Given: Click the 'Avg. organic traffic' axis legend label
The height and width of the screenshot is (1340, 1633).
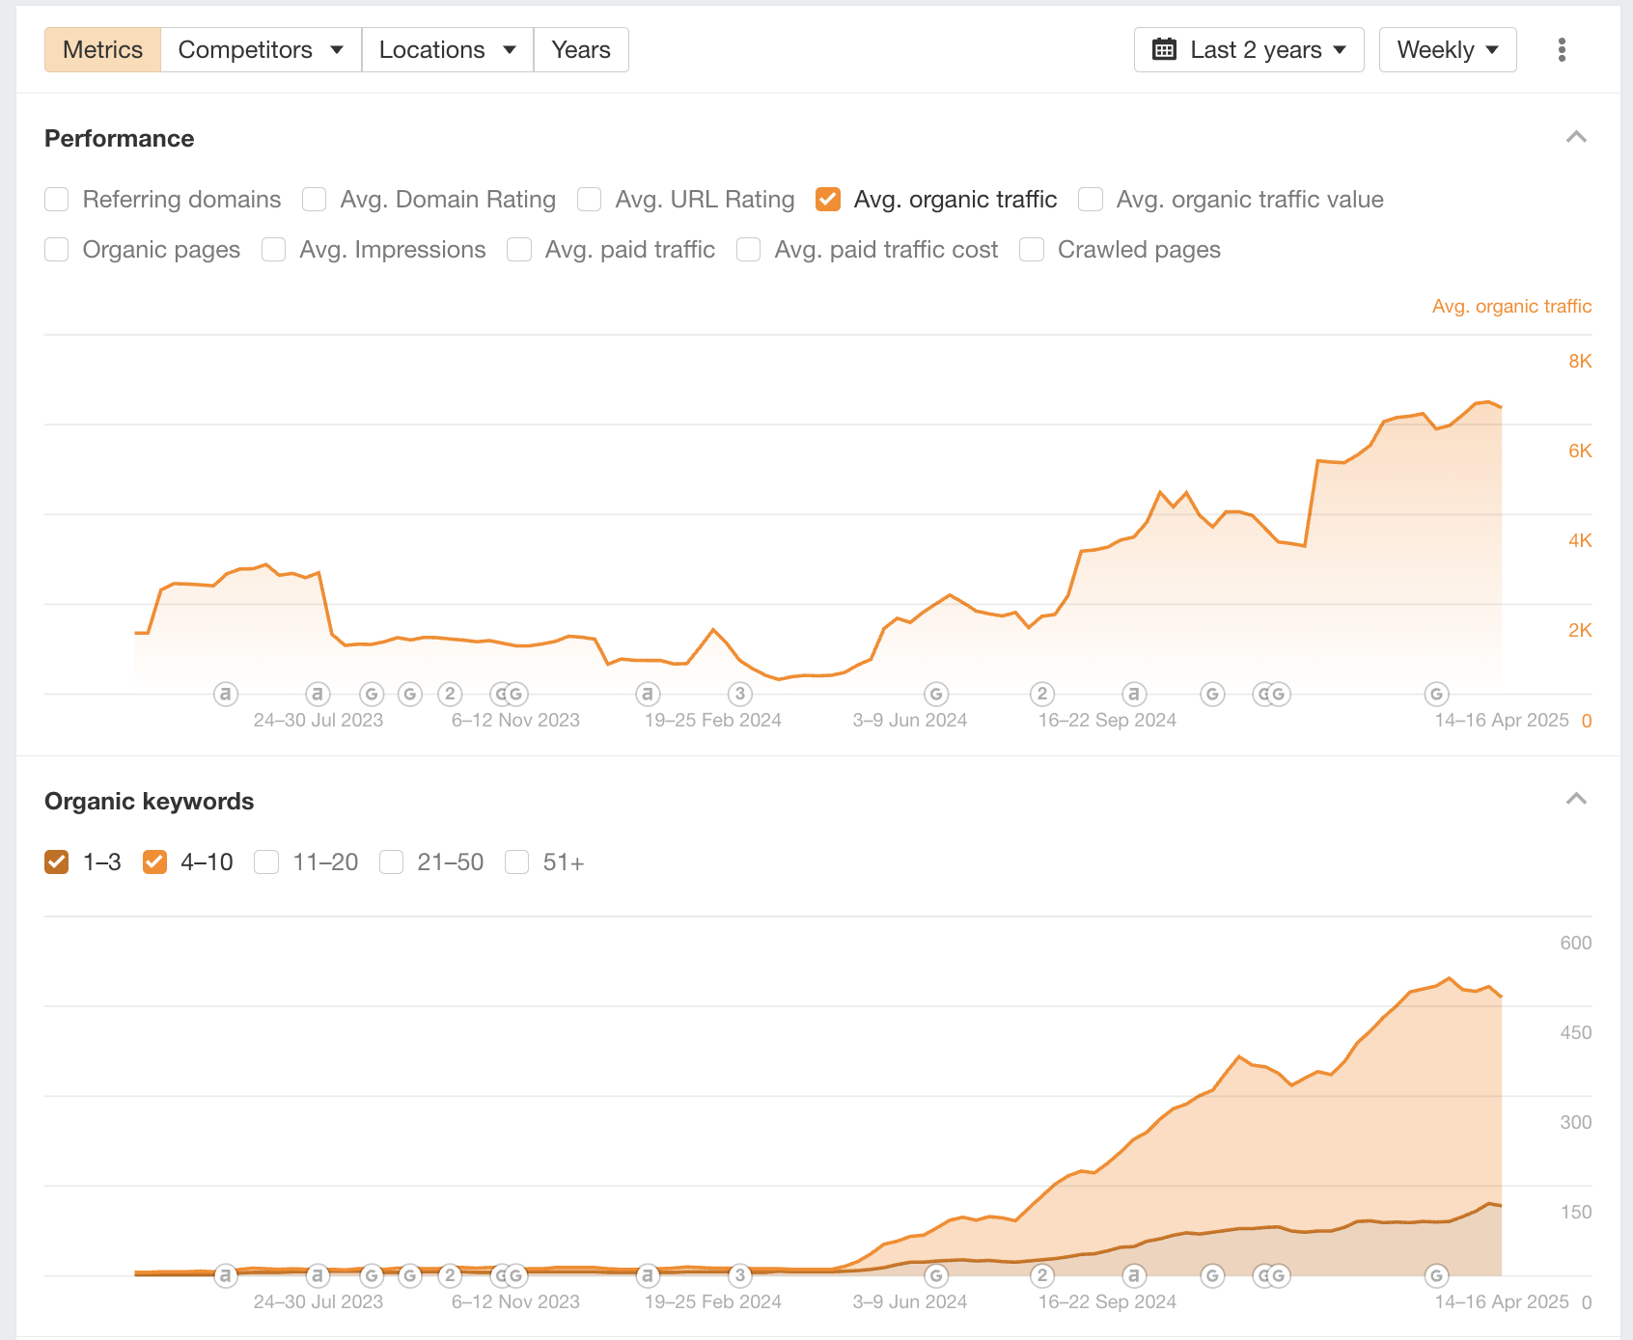Looking at the screenshot, I should [x=1511, y=307].
